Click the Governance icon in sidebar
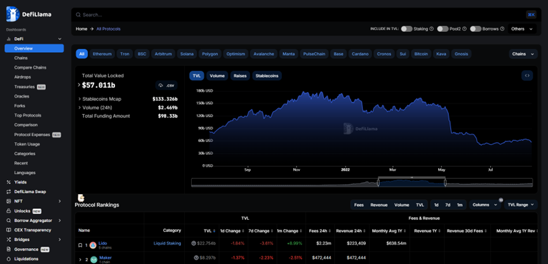Screen dimensions: 548x264 tap(9, 249)
